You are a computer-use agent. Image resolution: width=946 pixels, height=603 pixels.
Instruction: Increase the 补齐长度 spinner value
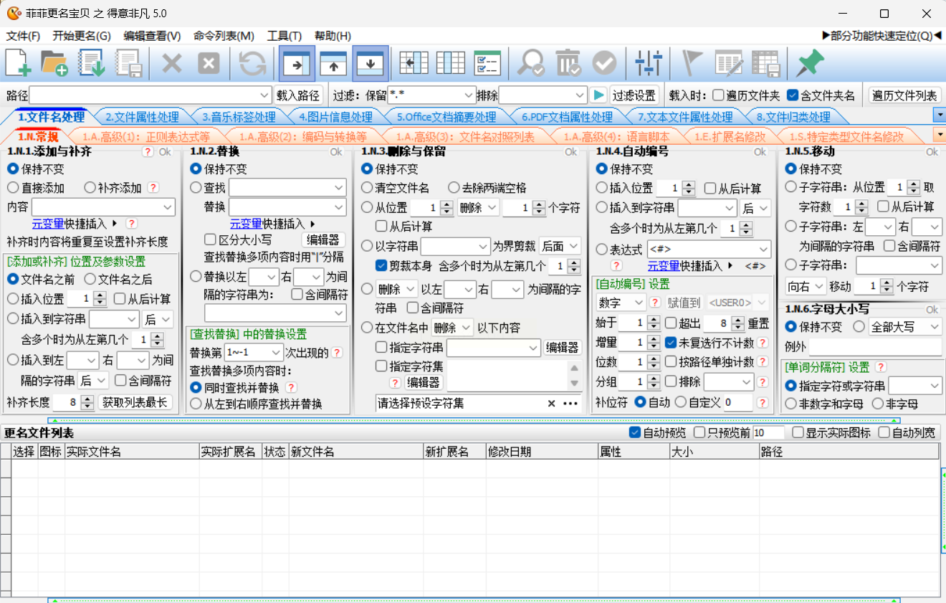click(x=87, y=399)
